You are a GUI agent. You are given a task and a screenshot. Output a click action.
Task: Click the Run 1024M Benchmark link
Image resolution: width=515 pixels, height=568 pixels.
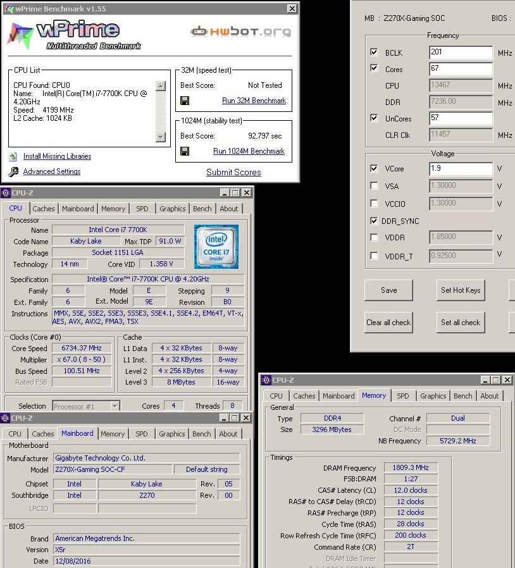pos(249,151)
